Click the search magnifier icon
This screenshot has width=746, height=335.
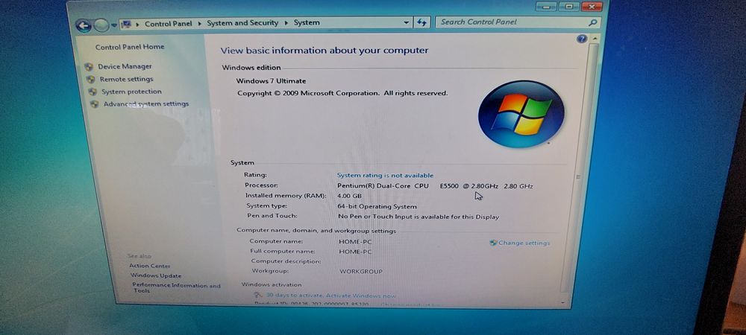point(592,22)
